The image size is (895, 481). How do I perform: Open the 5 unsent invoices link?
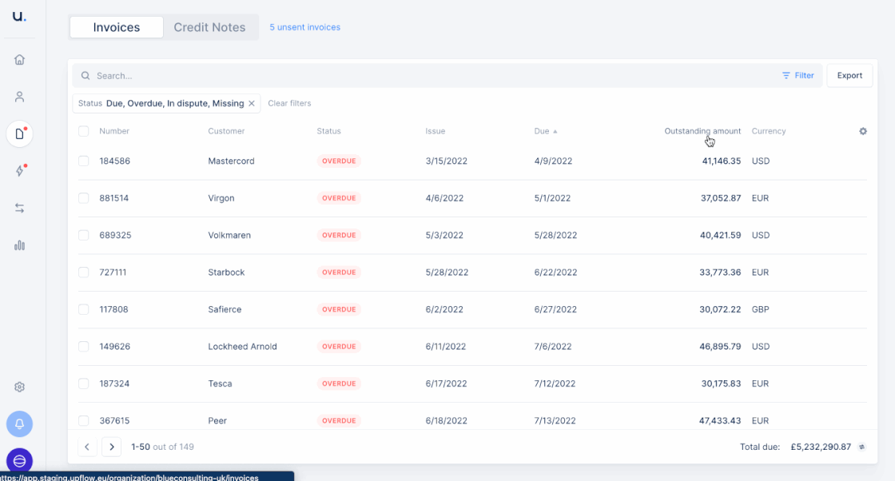click(x=304, y=27)
